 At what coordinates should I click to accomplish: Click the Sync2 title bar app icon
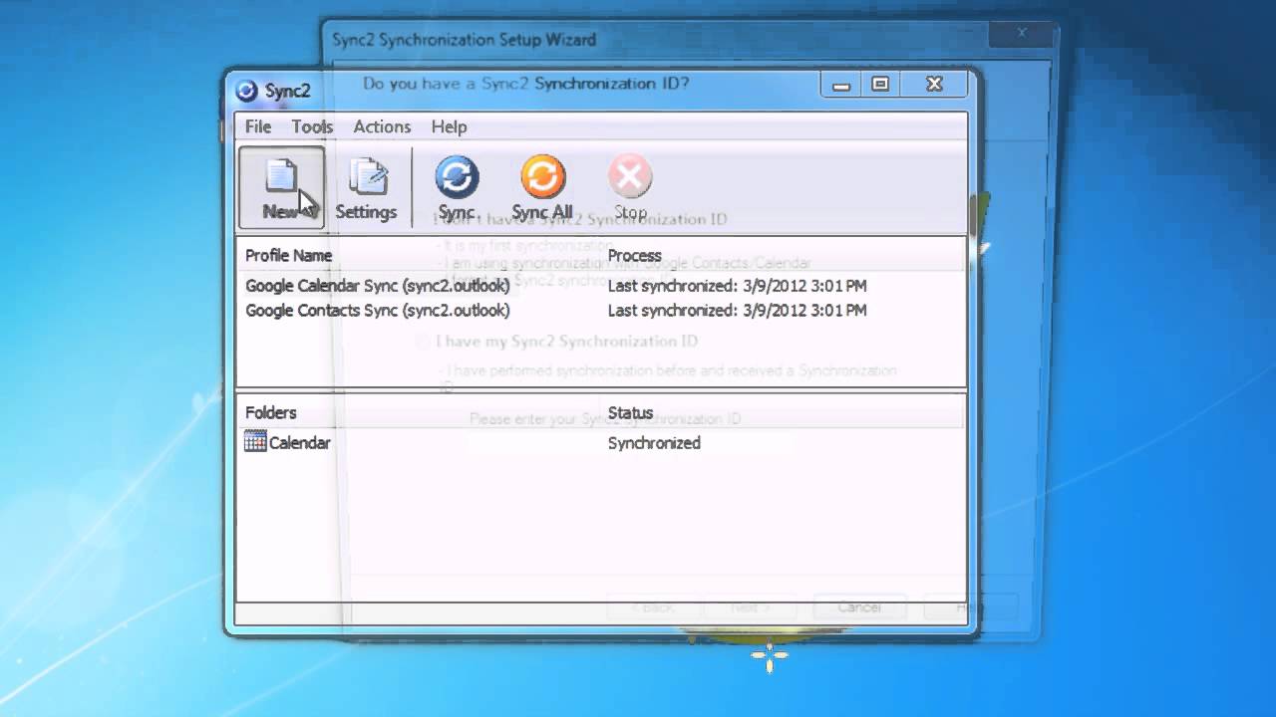[246, 91]
